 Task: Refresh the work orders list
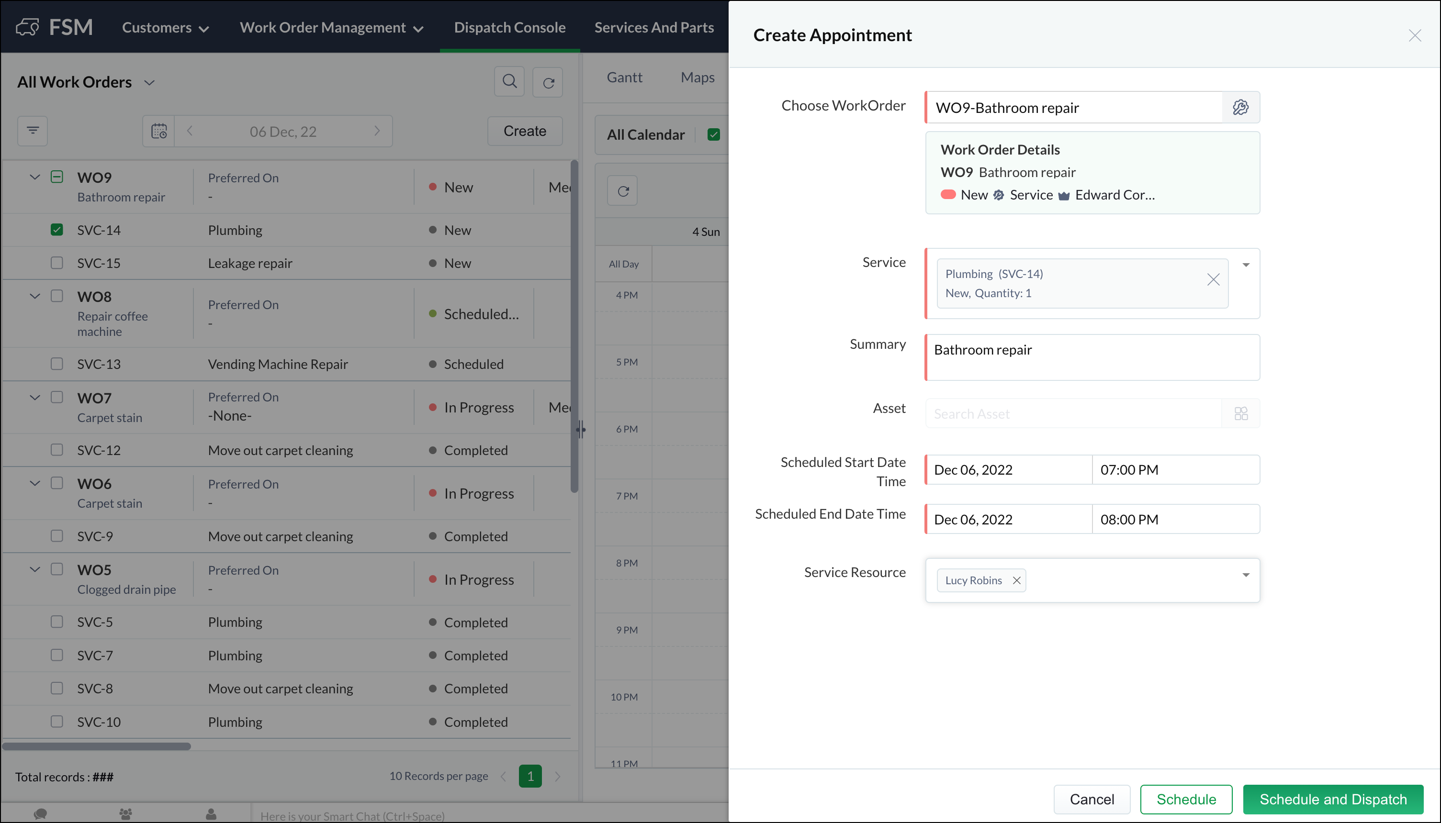548,82
